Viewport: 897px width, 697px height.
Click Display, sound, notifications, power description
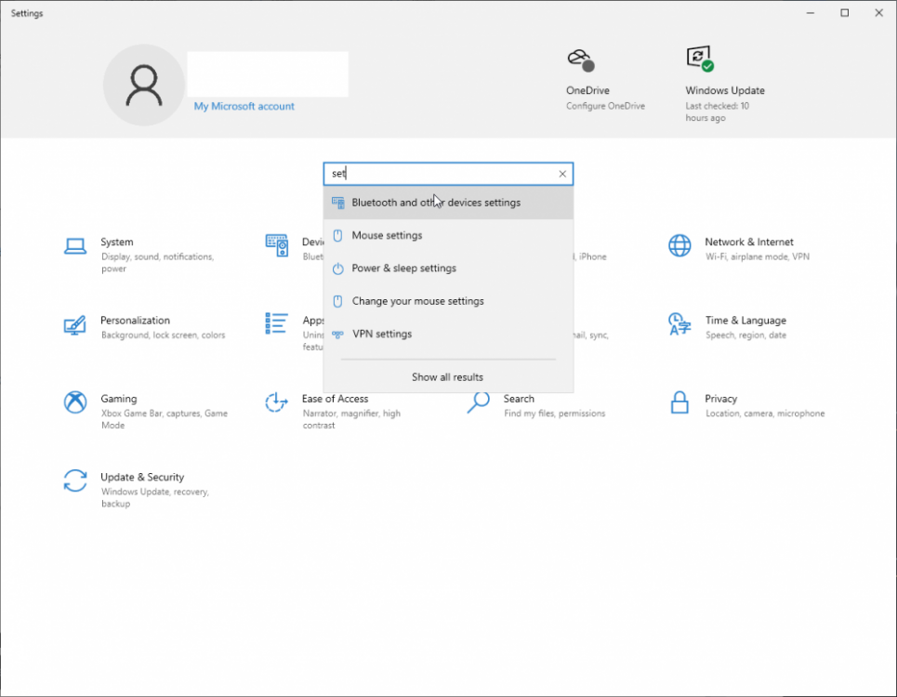point(158,262)
